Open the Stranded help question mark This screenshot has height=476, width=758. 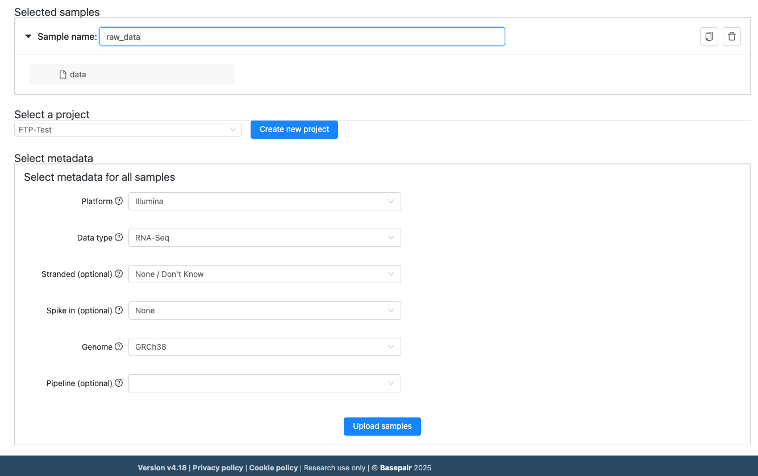click(x=119, y=274)
